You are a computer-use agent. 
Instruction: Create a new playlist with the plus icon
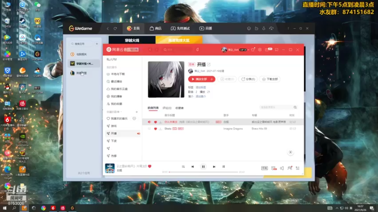[137, 112]
